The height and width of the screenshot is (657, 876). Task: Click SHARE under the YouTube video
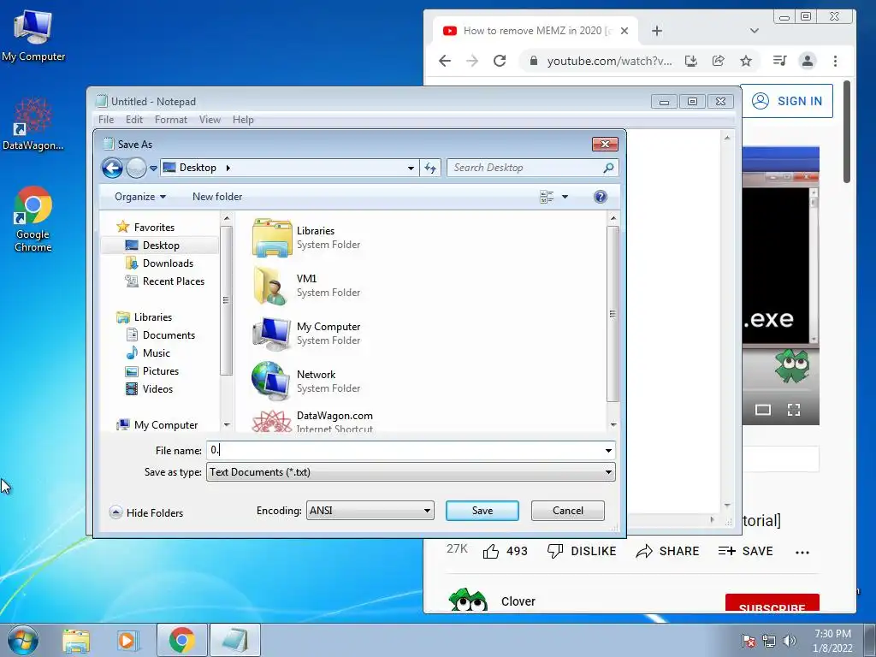[x=667, y=552]
